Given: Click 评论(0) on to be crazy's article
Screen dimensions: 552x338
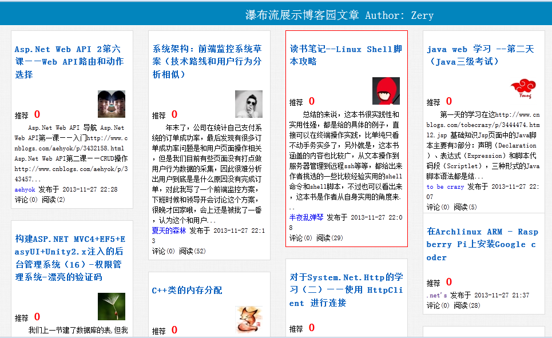Looking at the screenshot, I should (x=438, y=207).
